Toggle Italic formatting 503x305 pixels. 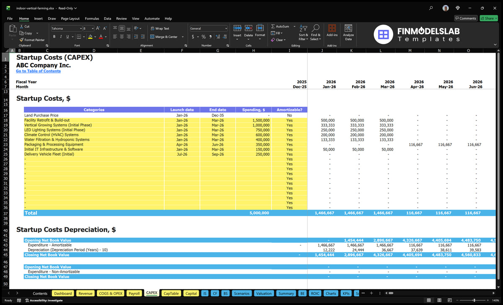(x=61, y=37)
